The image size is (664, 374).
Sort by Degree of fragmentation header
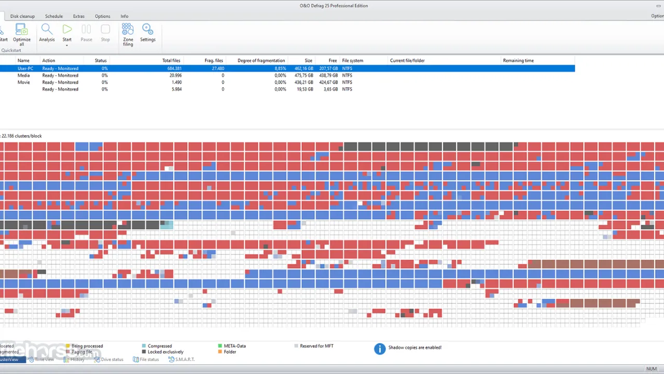261,60
